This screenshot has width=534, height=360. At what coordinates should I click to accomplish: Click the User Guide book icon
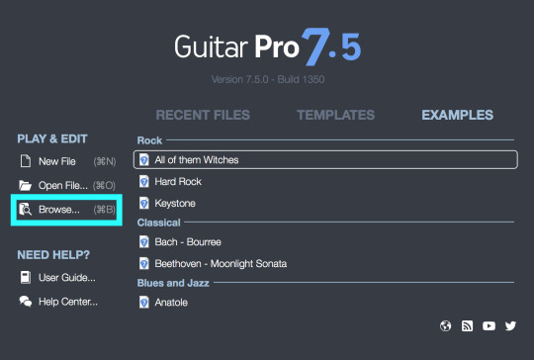[x=26, y=277]
